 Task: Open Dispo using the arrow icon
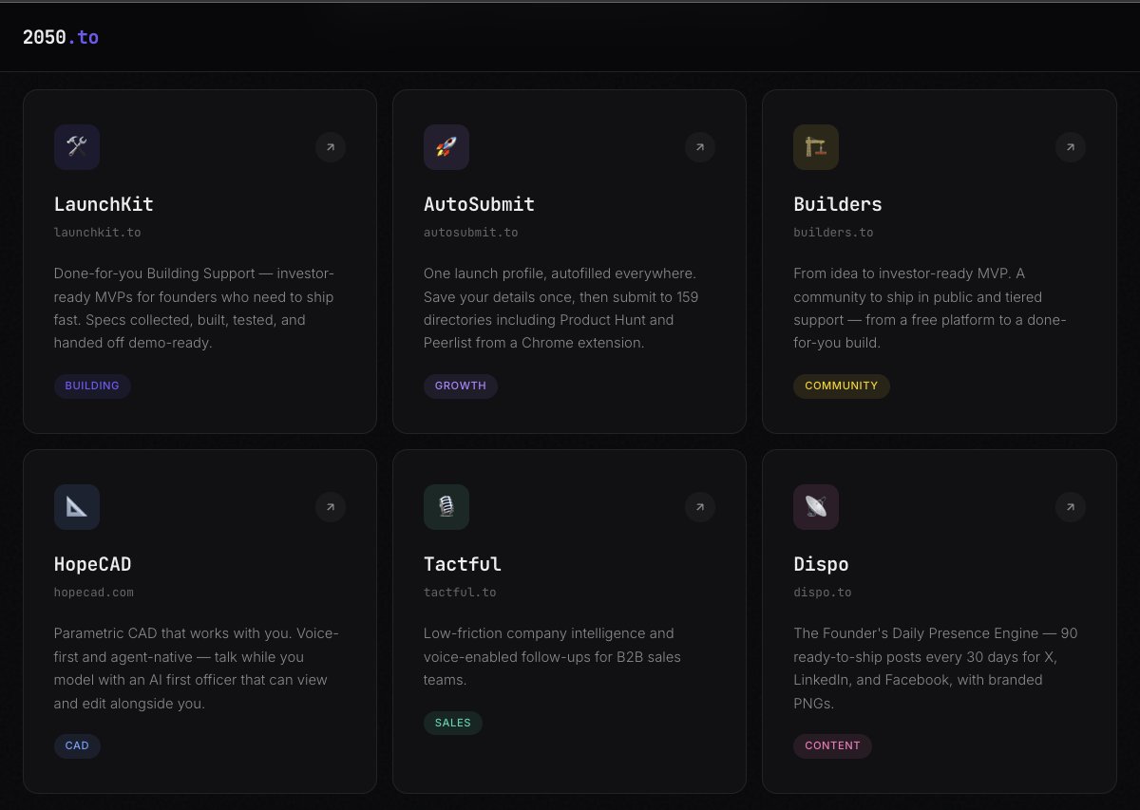coord(1071,507)
